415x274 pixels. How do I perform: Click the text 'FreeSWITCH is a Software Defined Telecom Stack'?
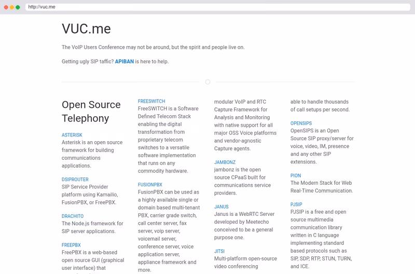pos(168,113)
